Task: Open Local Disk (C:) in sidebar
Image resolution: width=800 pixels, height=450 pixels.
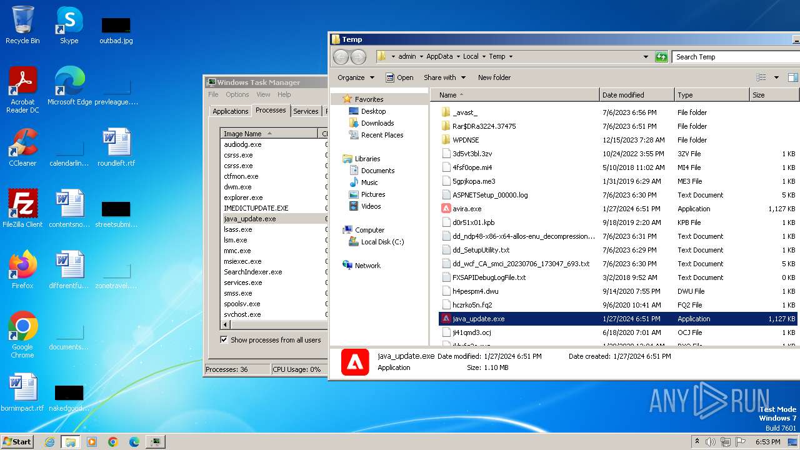Action: tap(382, 242)
